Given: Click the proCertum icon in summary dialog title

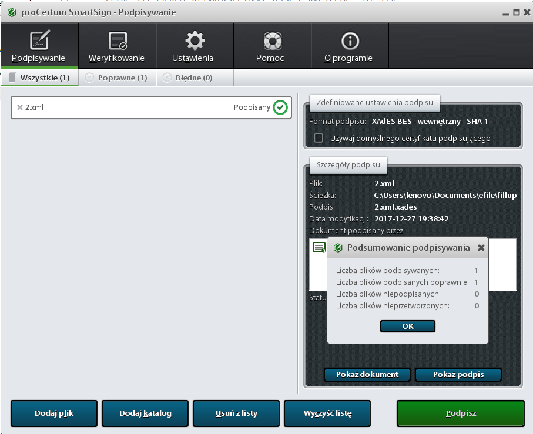Looking at the screenshot, I should point(338,248).
